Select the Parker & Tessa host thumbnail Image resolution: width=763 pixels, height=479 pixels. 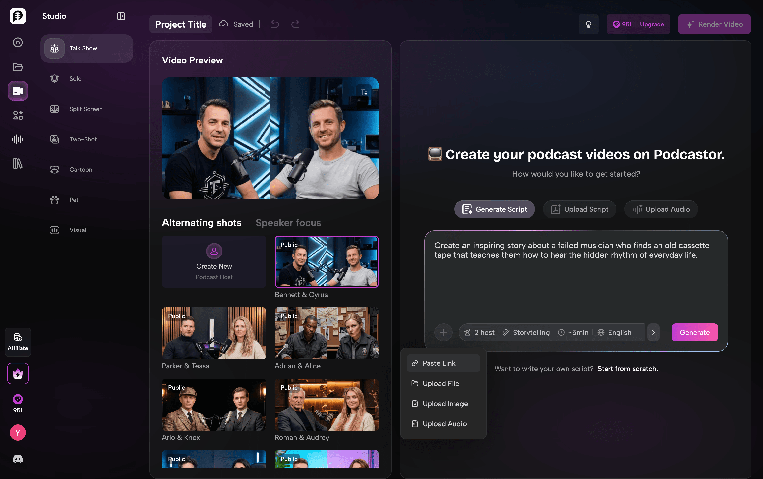[x=214, y=333]
